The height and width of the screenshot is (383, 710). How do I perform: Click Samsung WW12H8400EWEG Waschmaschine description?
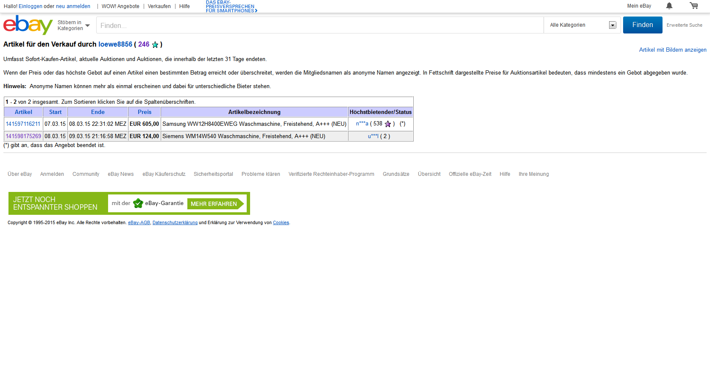[x=254, y=124]
